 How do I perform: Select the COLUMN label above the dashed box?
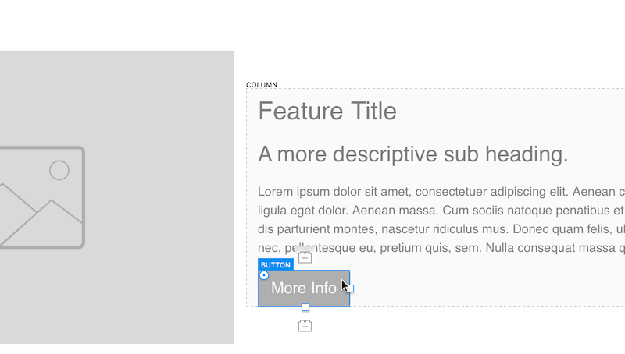pyautogui.click(x=262, y=85)
